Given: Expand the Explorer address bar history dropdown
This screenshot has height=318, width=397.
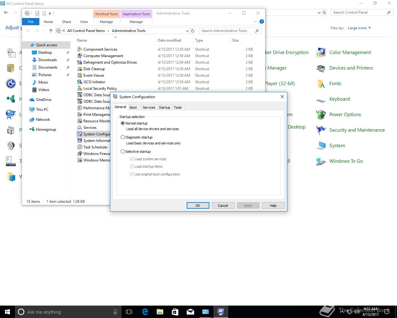Looking at the screenshot, I should pos(187,31).
